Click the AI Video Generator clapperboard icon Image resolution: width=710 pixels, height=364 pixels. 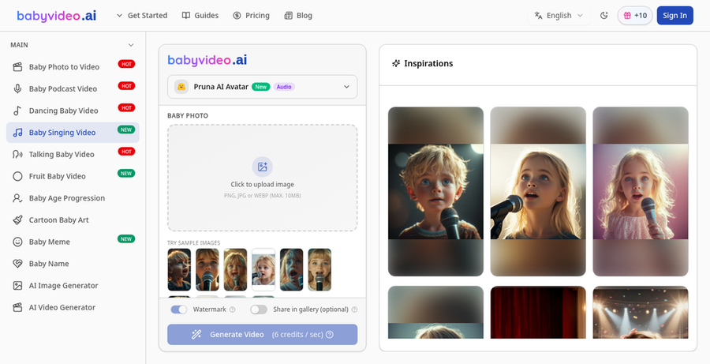[x=17, y=307]
